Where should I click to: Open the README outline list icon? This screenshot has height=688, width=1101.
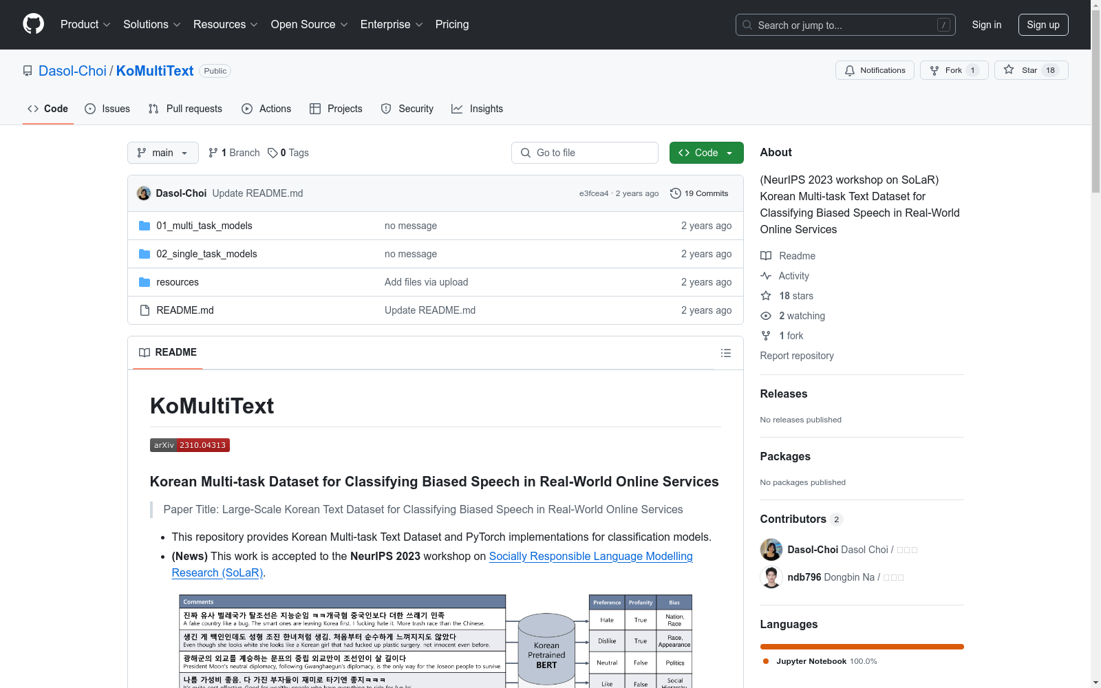coord(726,353)
